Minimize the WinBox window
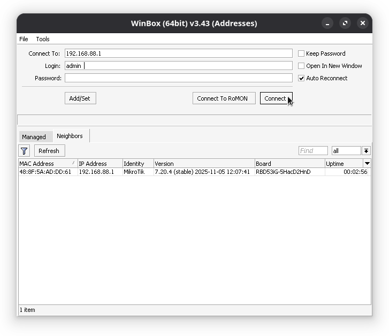Image resolution: width=389 pixels, height=336 pixels. (327, 23)
